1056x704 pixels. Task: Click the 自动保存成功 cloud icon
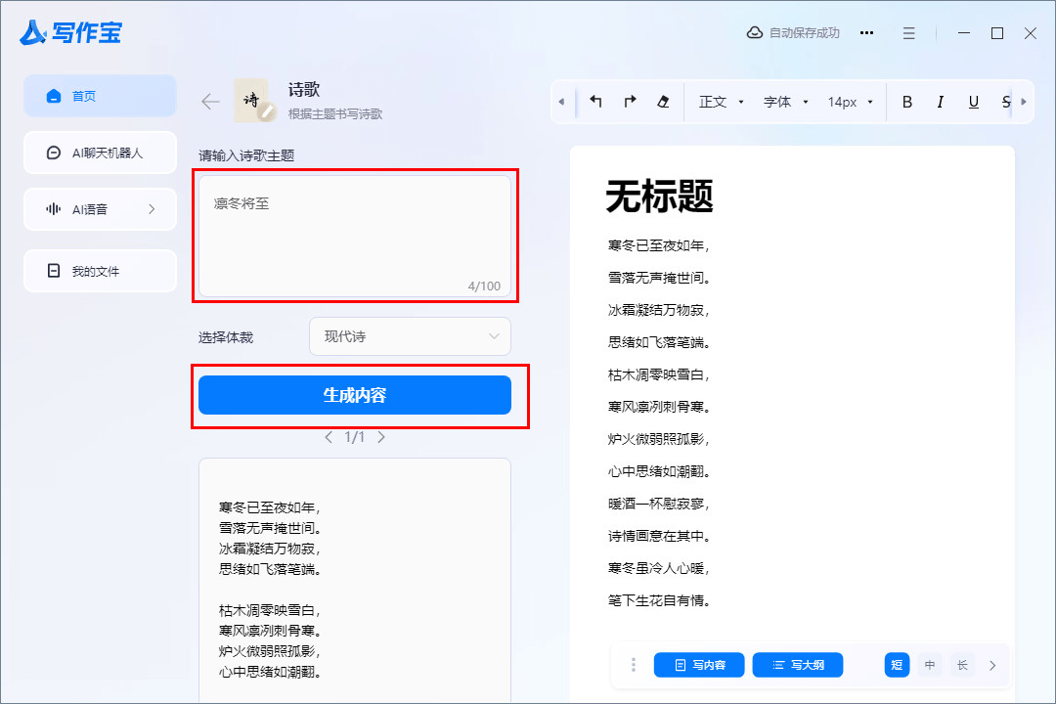coord(755,33)
